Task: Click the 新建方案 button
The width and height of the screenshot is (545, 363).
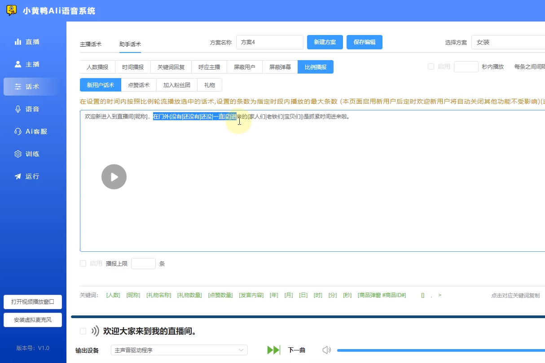Action: pyautogui.click(x=324, y=42)
